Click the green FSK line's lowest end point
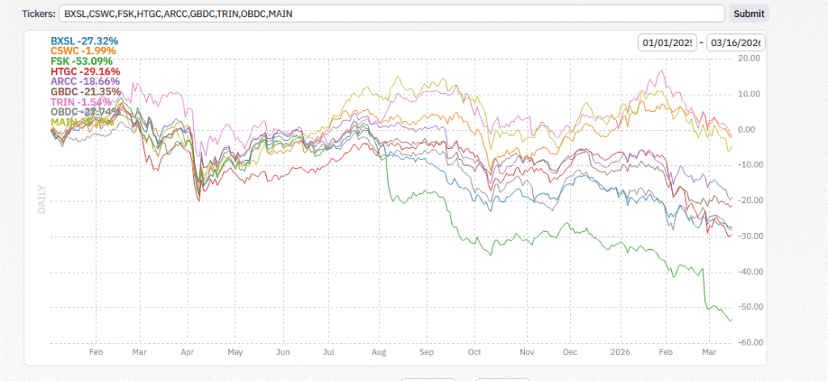This screenshot has height=381, width=828. tap(731, 320)
